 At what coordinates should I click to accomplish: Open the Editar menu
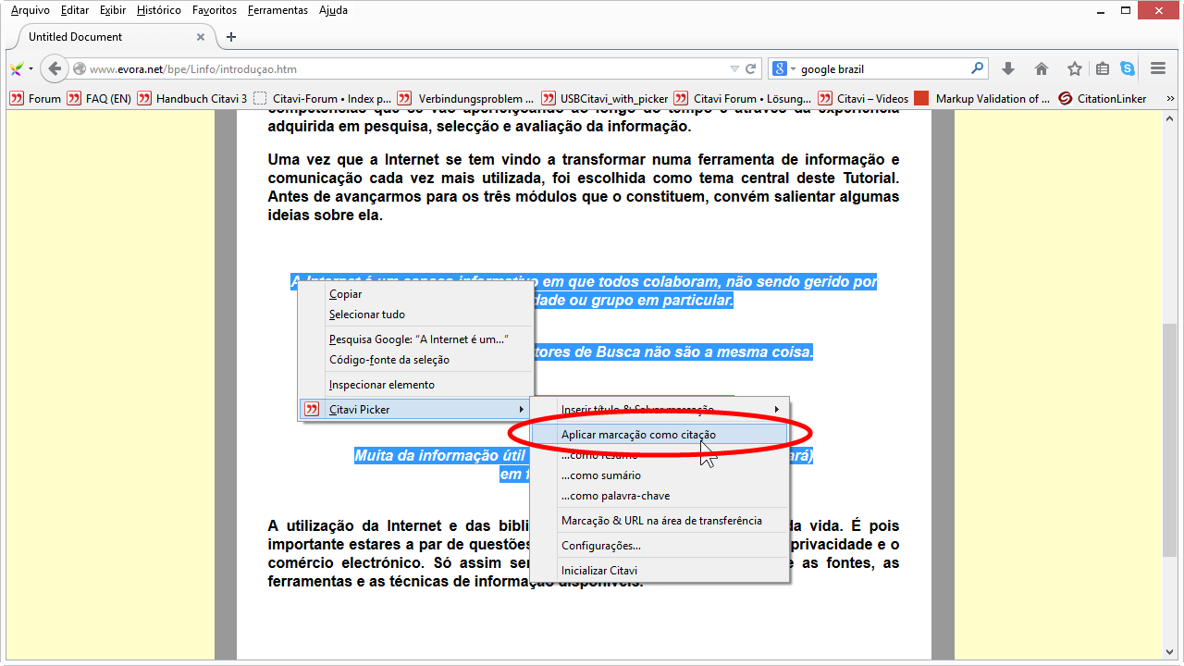[75, 10]
